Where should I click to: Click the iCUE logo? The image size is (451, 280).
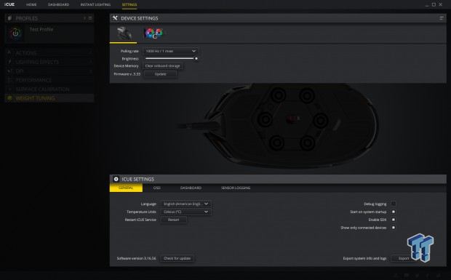click(9, 4)
